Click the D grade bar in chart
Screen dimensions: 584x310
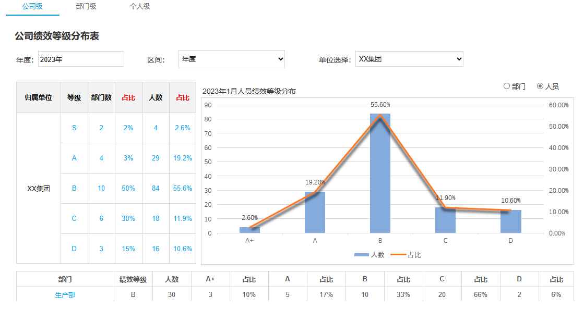point(510,222)
